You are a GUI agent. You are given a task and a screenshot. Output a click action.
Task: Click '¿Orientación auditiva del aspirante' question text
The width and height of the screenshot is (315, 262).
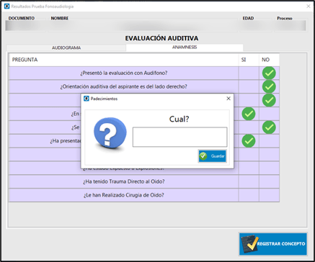pos(124,86)
